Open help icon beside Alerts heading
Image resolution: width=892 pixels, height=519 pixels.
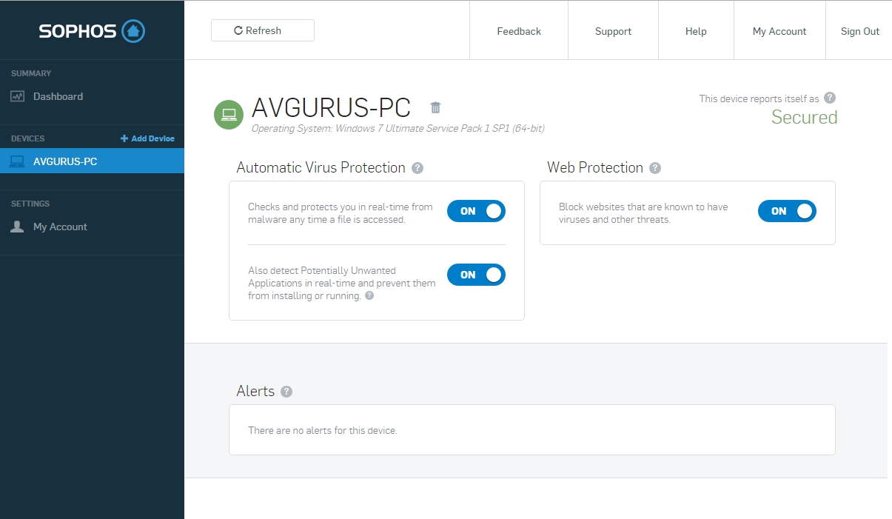(x=286, y=392)
